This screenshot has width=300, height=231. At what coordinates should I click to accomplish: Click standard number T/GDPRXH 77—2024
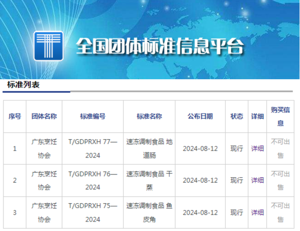93,148
